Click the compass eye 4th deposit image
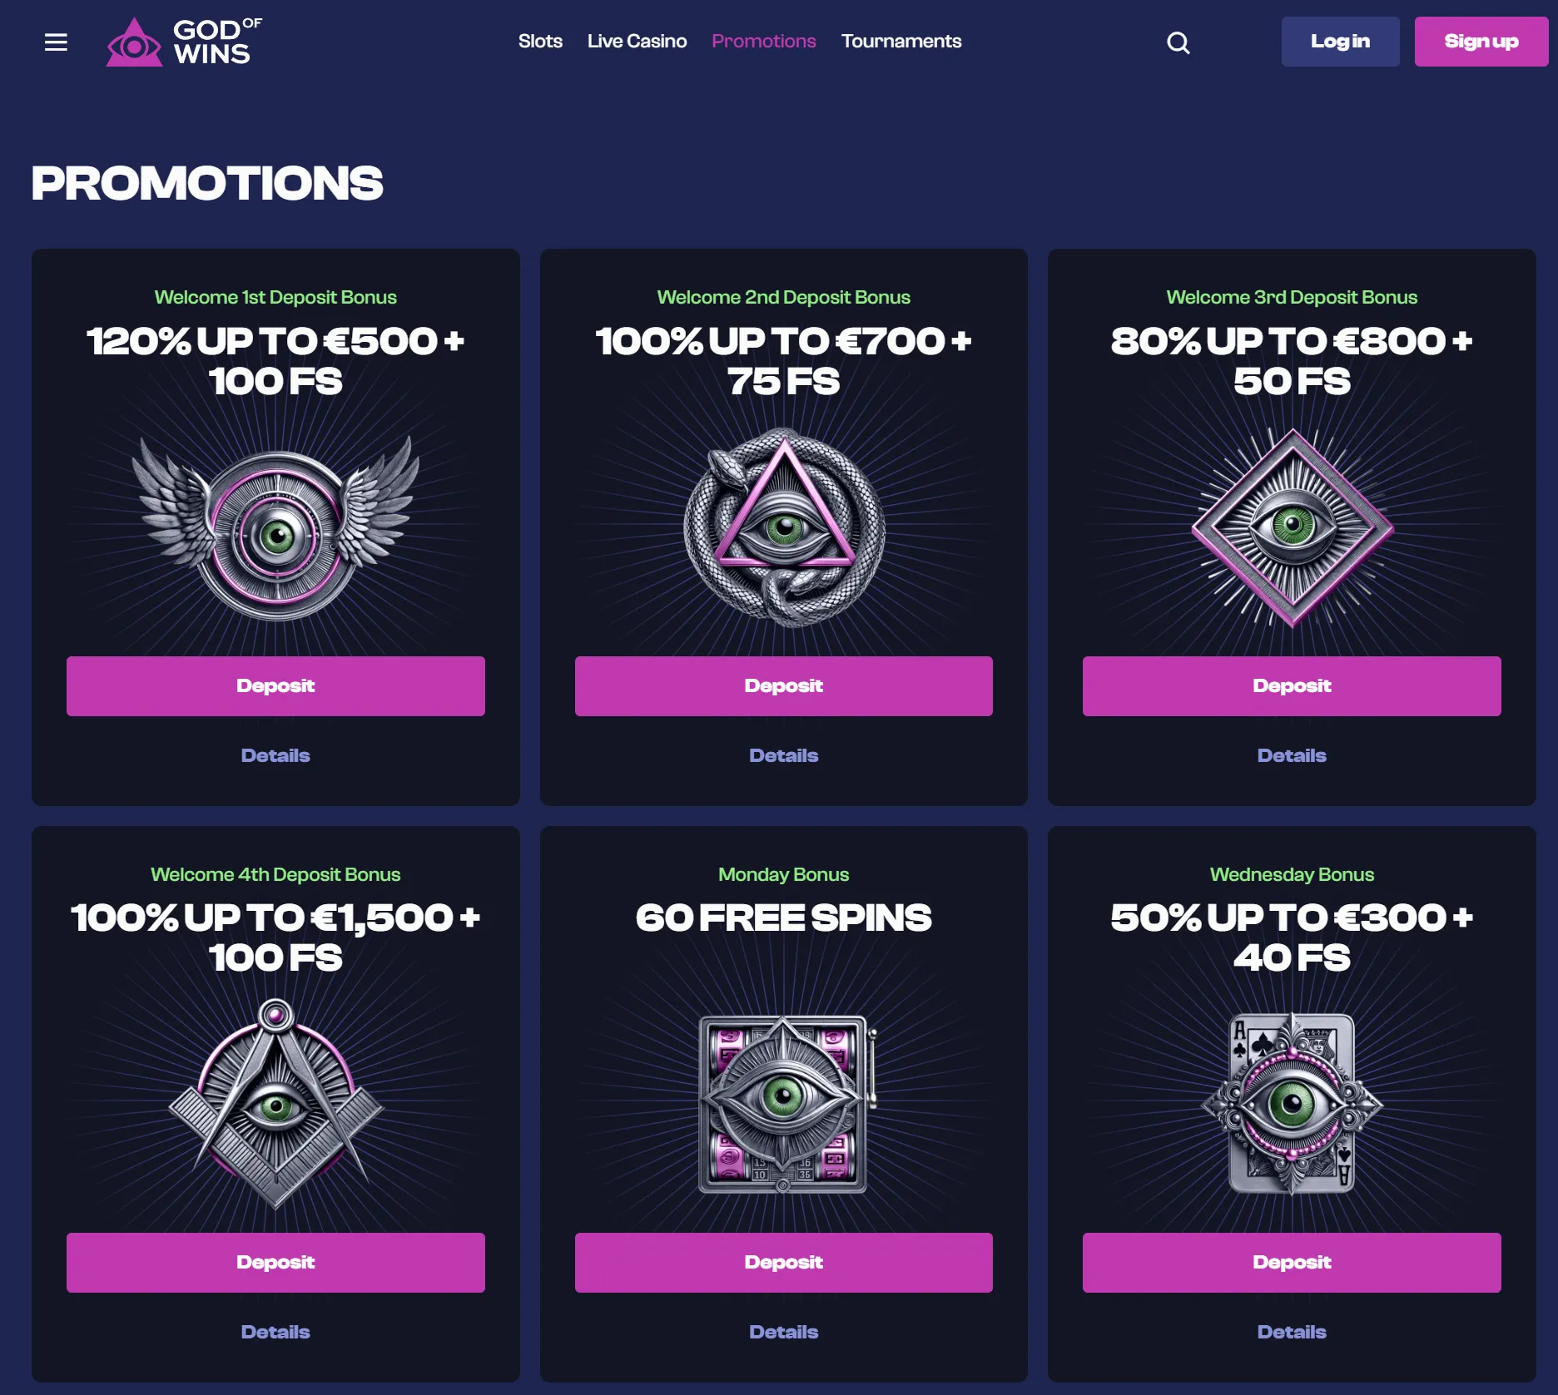The image size is (1558, 1395). pyautogui.click(x=275, y=1104)
